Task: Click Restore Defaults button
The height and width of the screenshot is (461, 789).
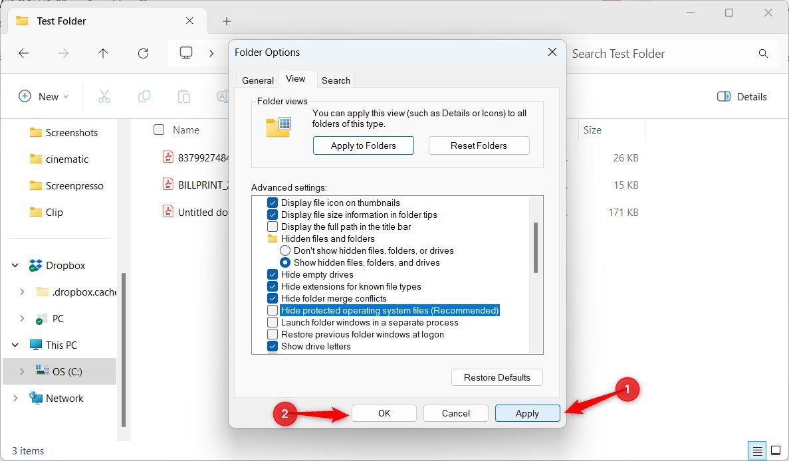Action: point(497,377)
